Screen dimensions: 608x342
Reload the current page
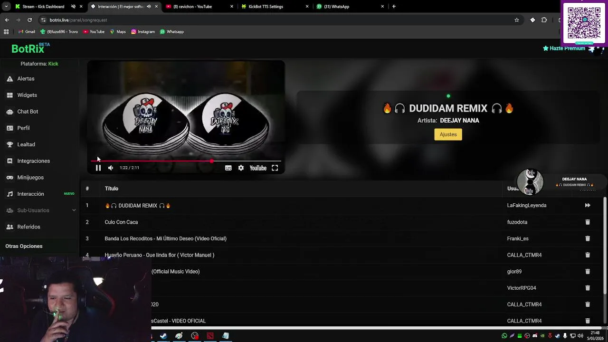tap(29, 20)
